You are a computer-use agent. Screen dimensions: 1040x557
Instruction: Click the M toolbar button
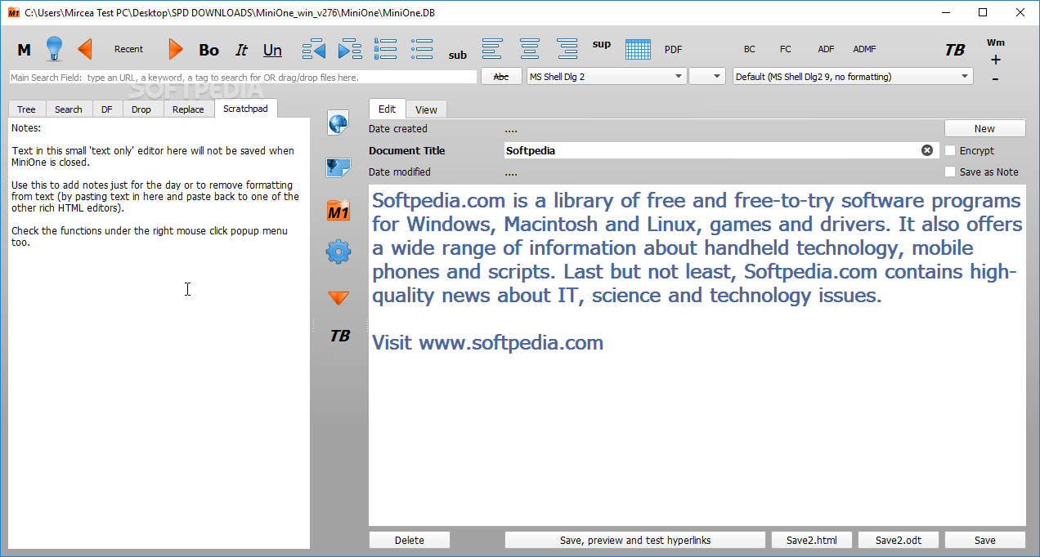(x=25, y=50)
